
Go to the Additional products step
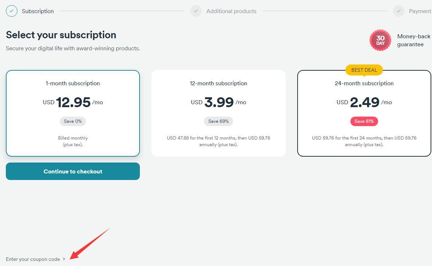(231, 11)
